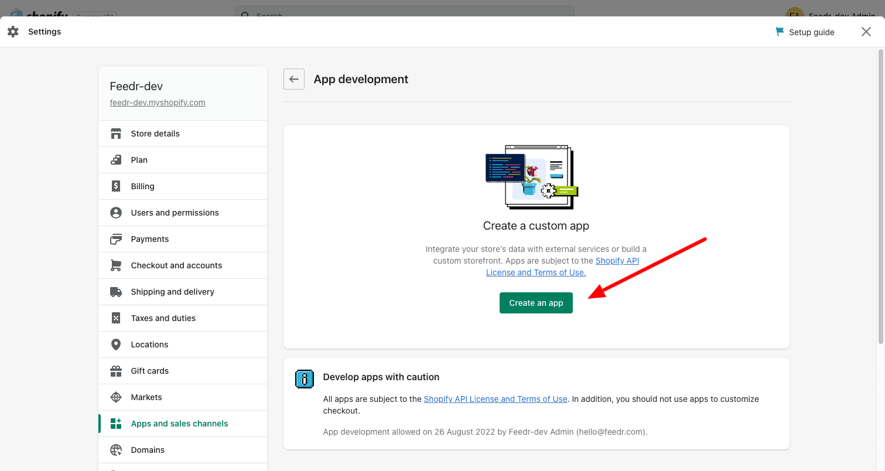Image resolution: width=885 pixels, height=471 pixels.
Task: Click the Store details shop icon
Action: tap(116, 134)
